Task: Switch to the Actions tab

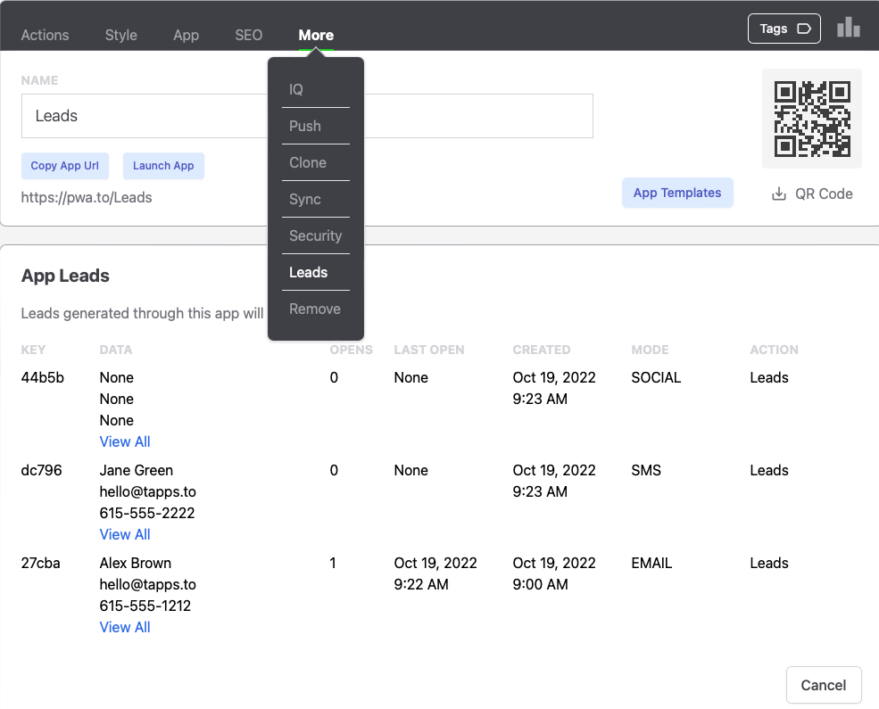Action: point(45,35)
